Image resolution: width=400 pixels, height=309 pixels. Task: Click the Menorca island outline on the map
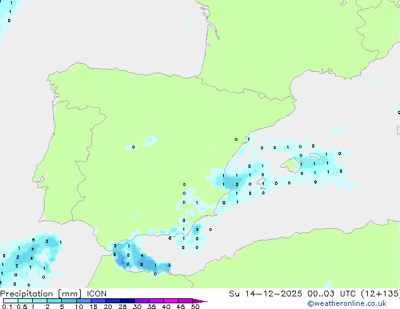315,156
